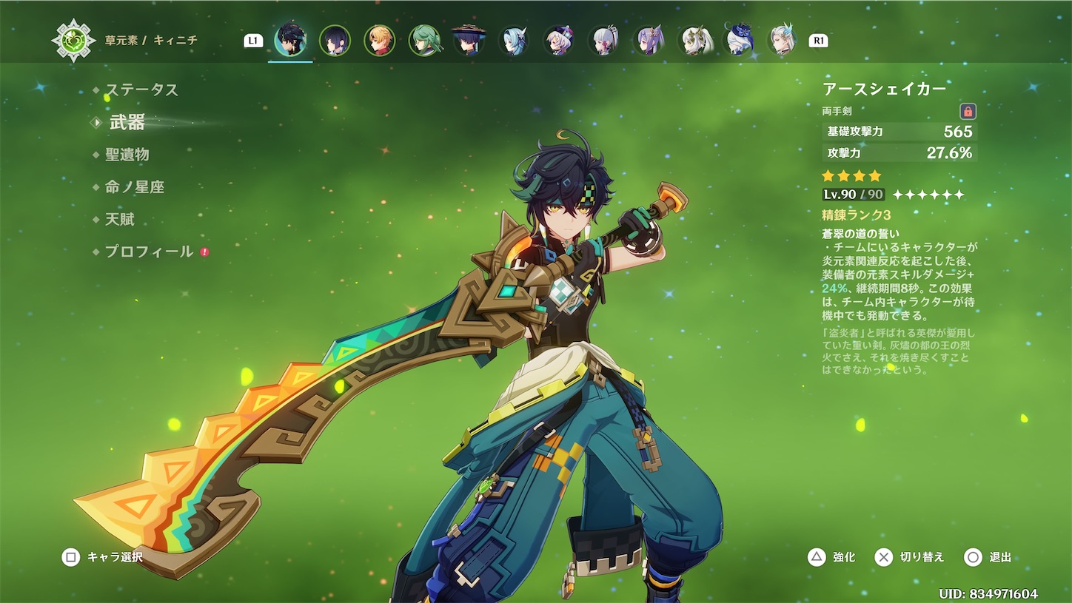
Task: Click the UID: 834971604 text
Action: tap(988, 594)
